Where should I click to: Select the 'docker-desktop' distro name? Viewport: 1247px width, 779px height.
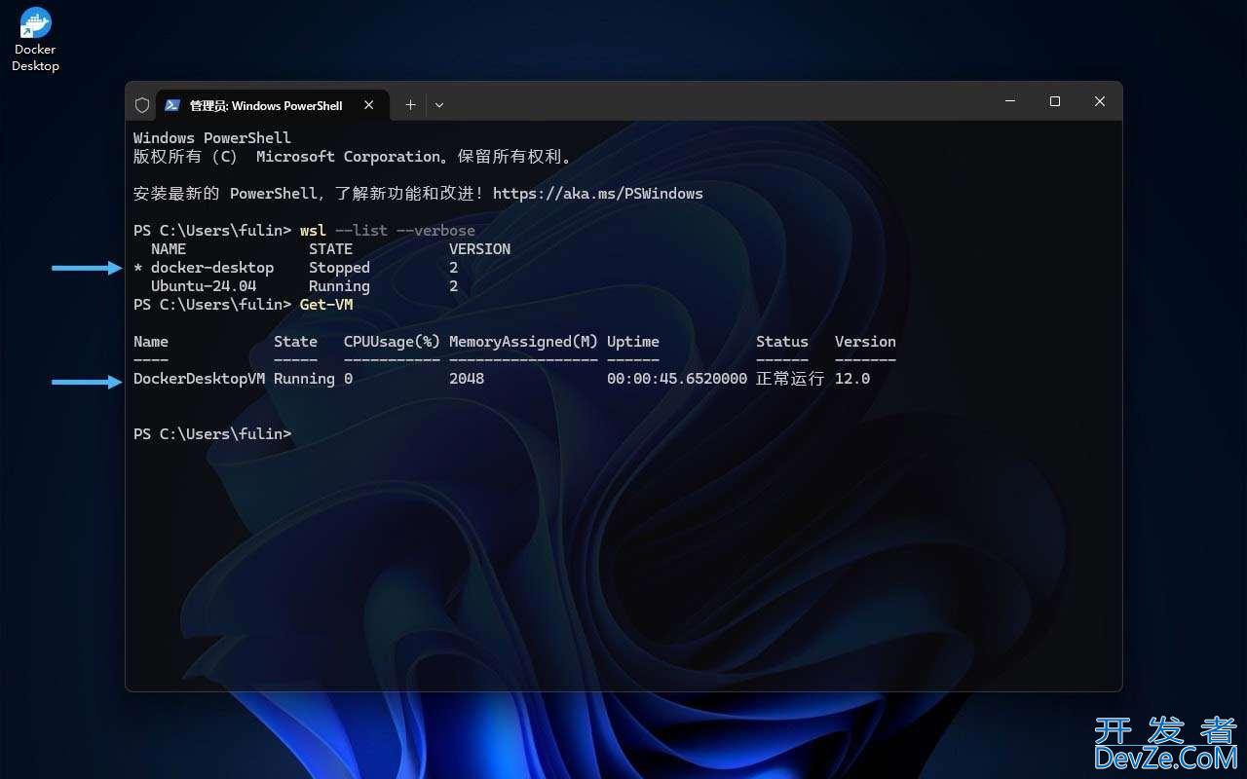click(x=212, y=268)
